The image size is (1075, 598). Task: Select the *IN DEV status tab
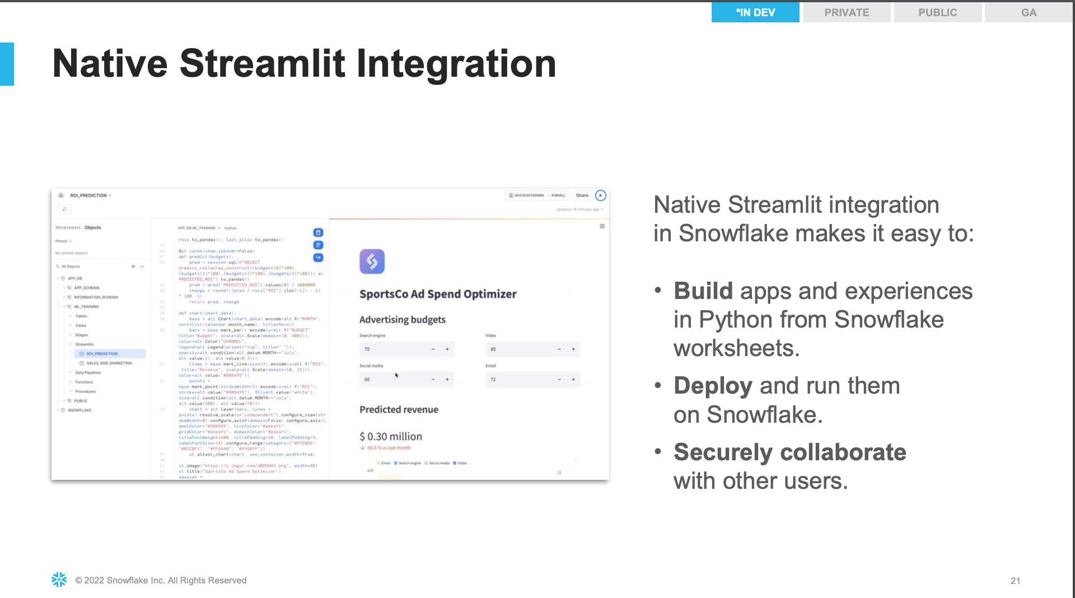tap(755, 12)
